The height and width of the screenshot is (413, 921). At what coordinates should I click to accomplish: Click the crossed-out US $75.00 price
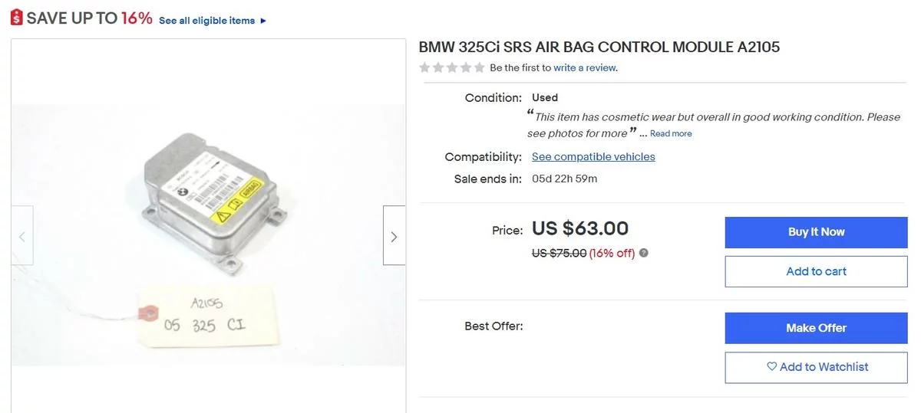559,253
